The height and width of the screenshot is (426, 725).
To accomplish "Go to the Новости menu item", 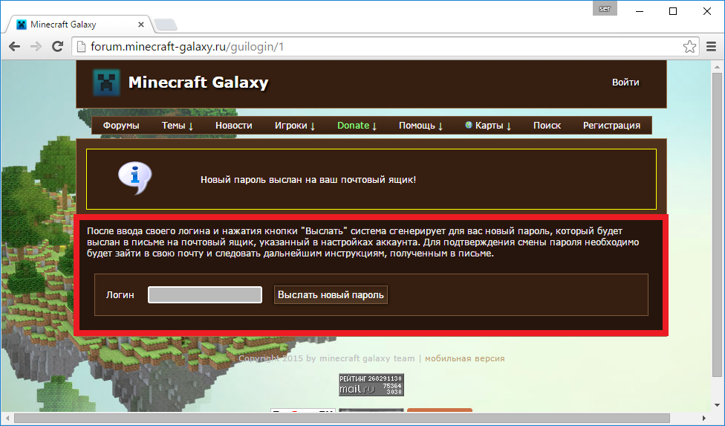I will [234, 126].
